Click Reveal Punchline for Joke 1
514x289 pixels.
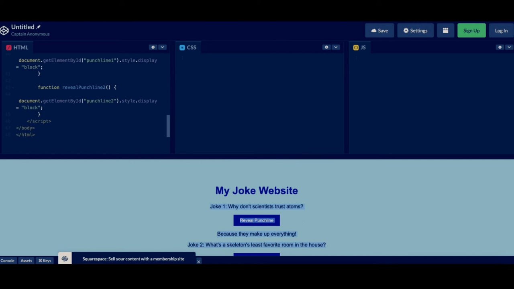pos(257,220)
